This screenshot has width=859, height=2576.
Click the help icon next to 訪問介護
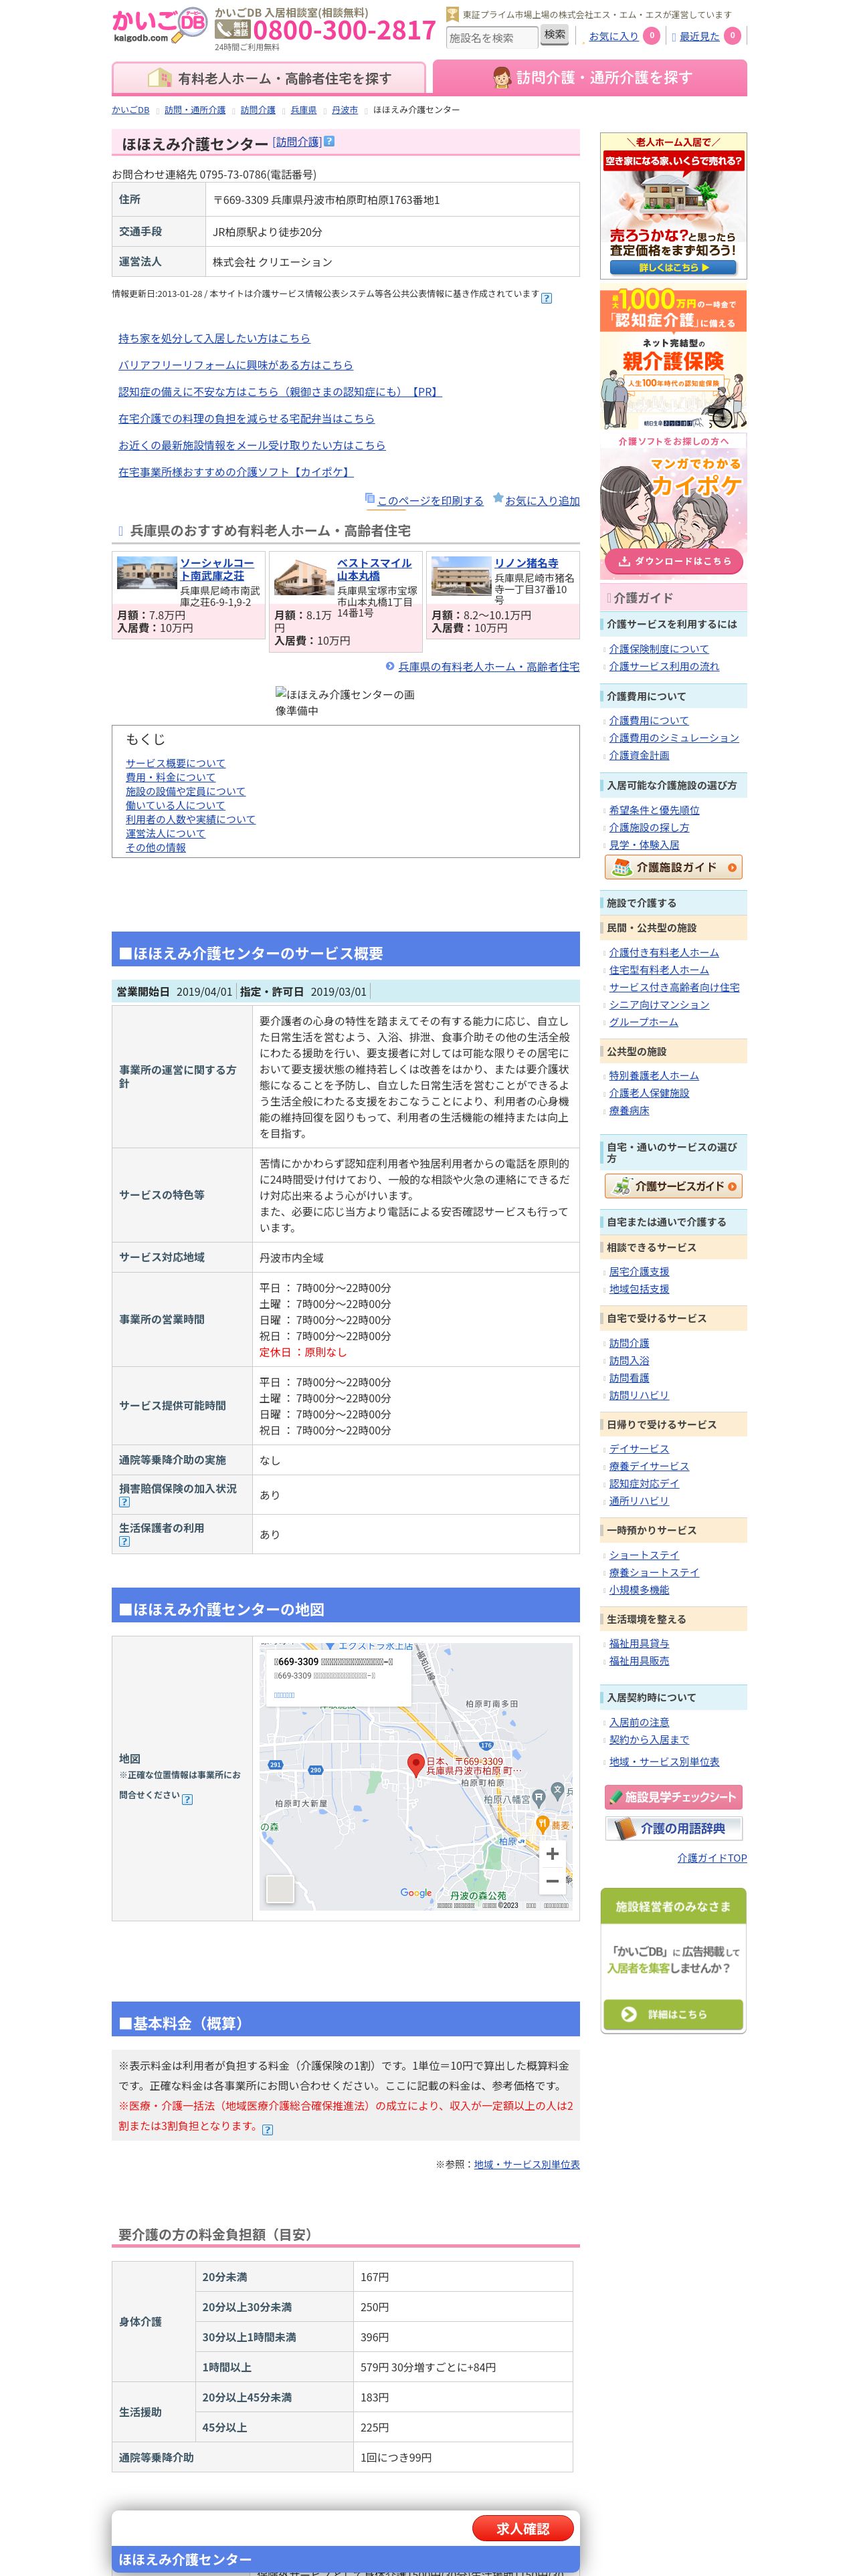(x=329, y=142)
